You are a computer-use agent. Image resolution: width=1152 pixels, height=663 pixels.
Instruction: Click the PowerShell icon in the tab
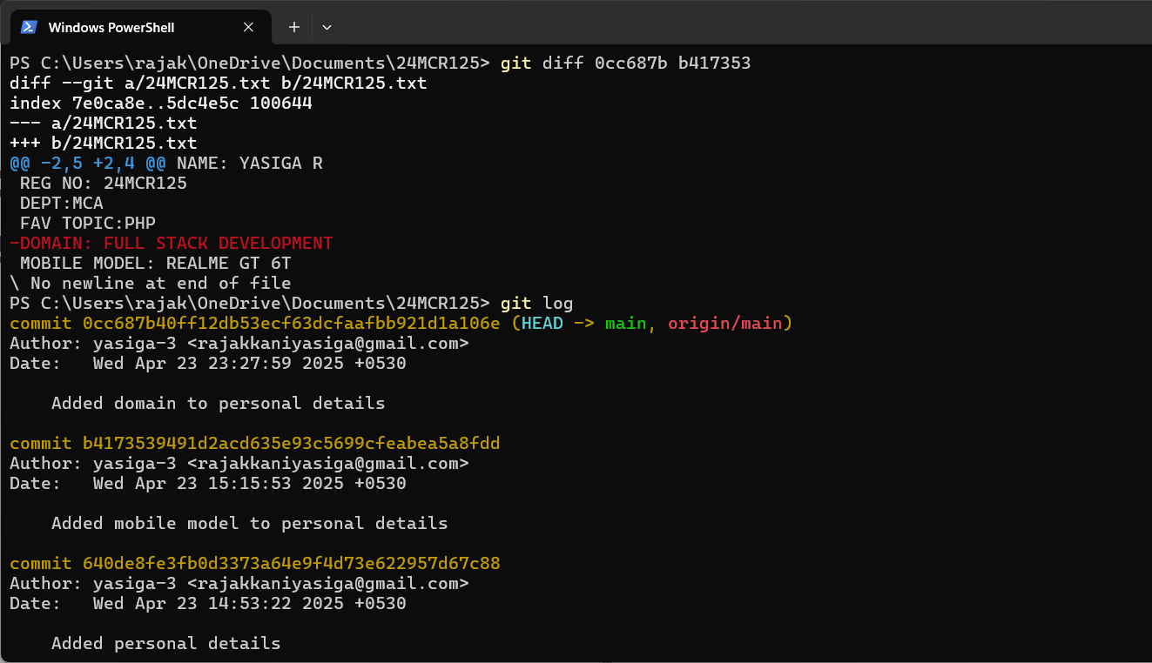(x=29, y=27)
